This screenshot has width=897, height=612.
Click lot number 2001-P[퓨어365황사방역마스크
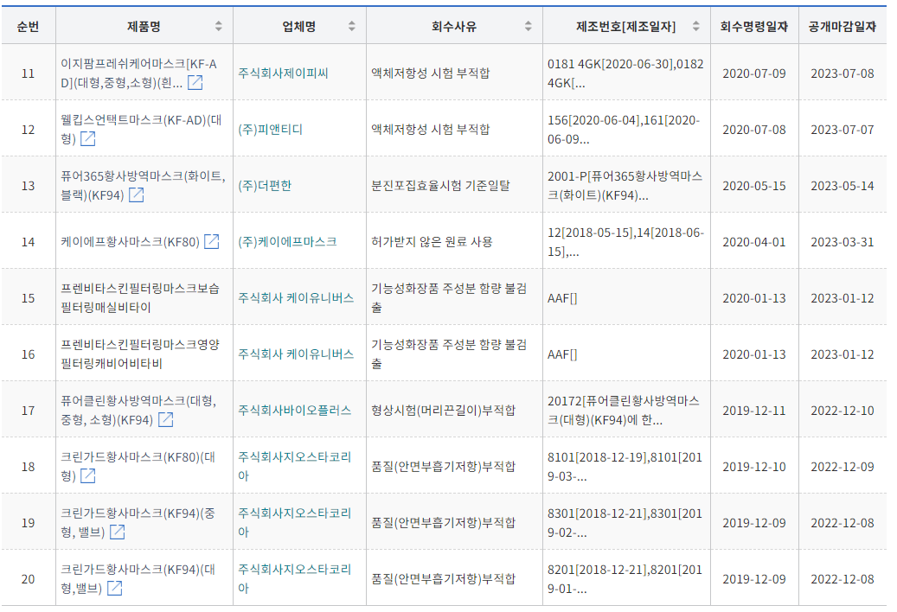click(x=625, y=185)
